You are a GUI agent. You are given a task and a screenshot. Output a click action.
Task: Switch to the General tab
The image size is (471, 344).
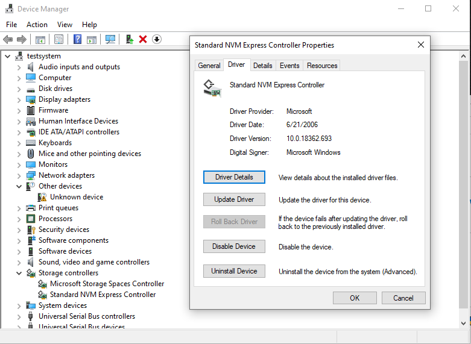(x=209, y=66)
